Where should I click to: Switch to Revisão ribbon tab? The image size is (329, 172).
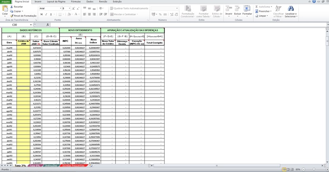(x=103, y=2)
